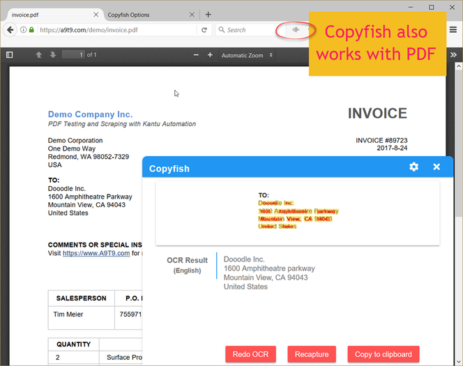Go back with the browser back arrow
This screenshot has height=366, width=463.
pos(10,30)
